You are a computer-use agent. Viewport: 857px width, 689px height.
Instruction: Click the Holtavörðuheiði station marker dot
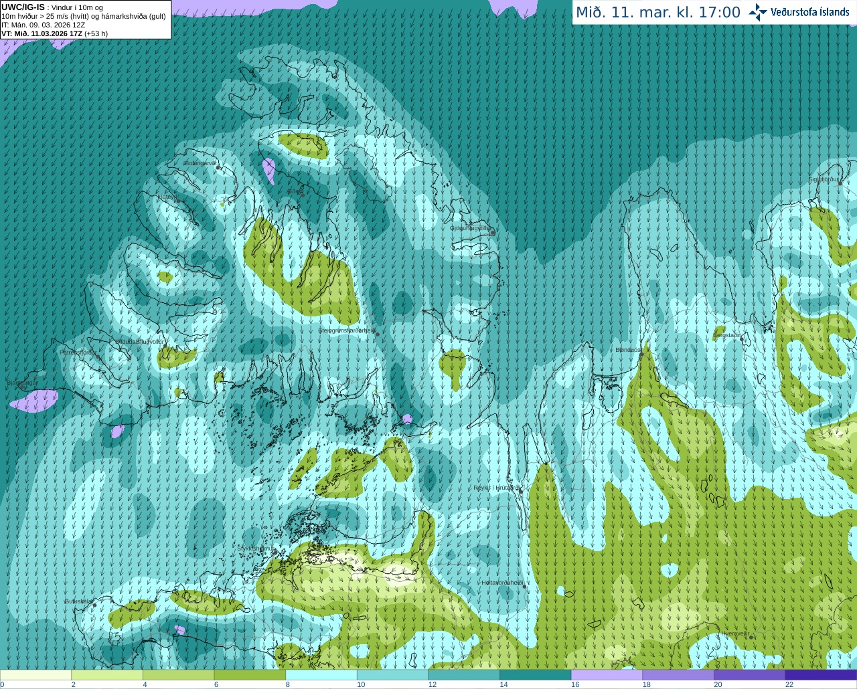click(524, 587)
